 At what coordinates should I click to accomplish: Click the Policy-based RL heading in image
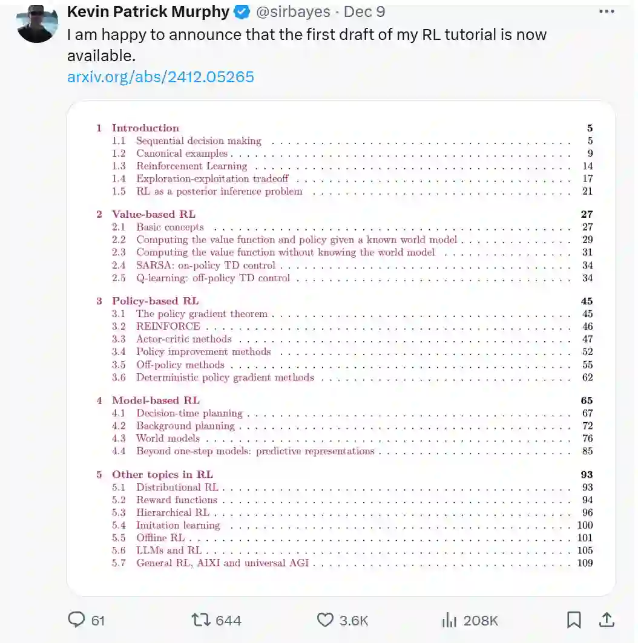pyautogui.click(x=155, y=301)
